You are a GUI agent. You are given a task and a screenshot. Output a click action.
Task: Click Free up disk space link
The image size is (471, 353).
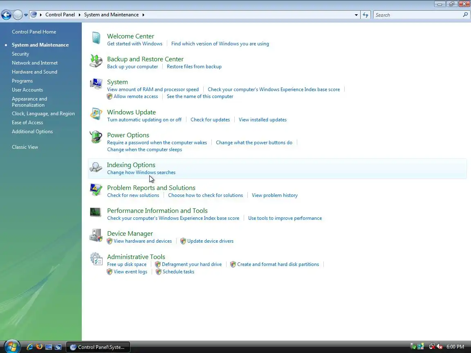[x=127, y=264]
